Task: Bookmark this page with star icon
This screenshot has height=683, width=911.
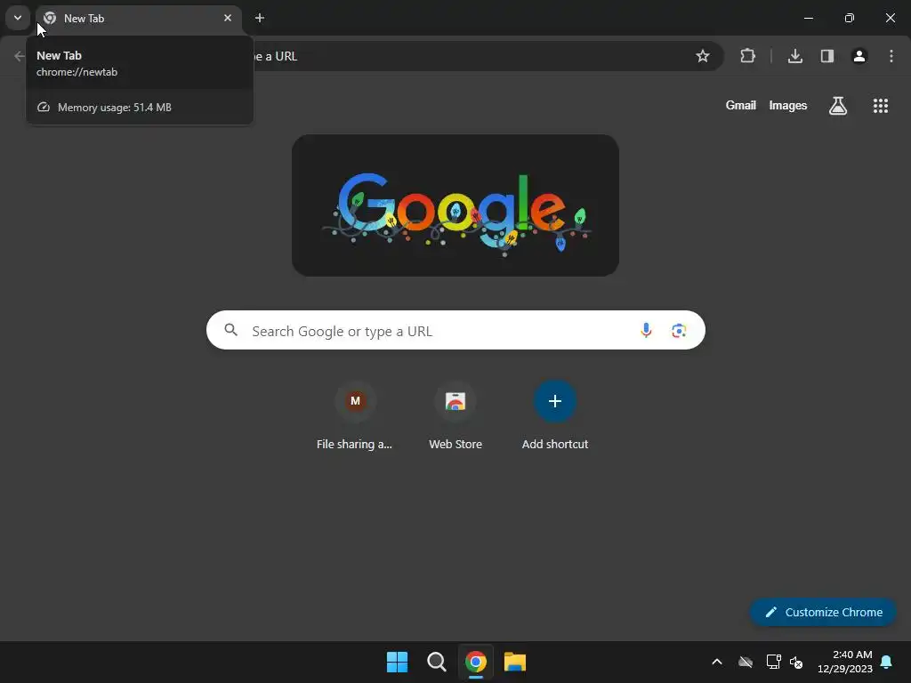Action: point(703,56)
